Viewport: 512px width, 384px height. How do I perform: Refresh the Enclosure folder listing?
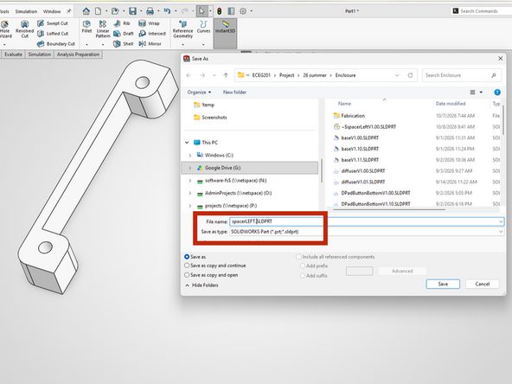coord(410,75)
